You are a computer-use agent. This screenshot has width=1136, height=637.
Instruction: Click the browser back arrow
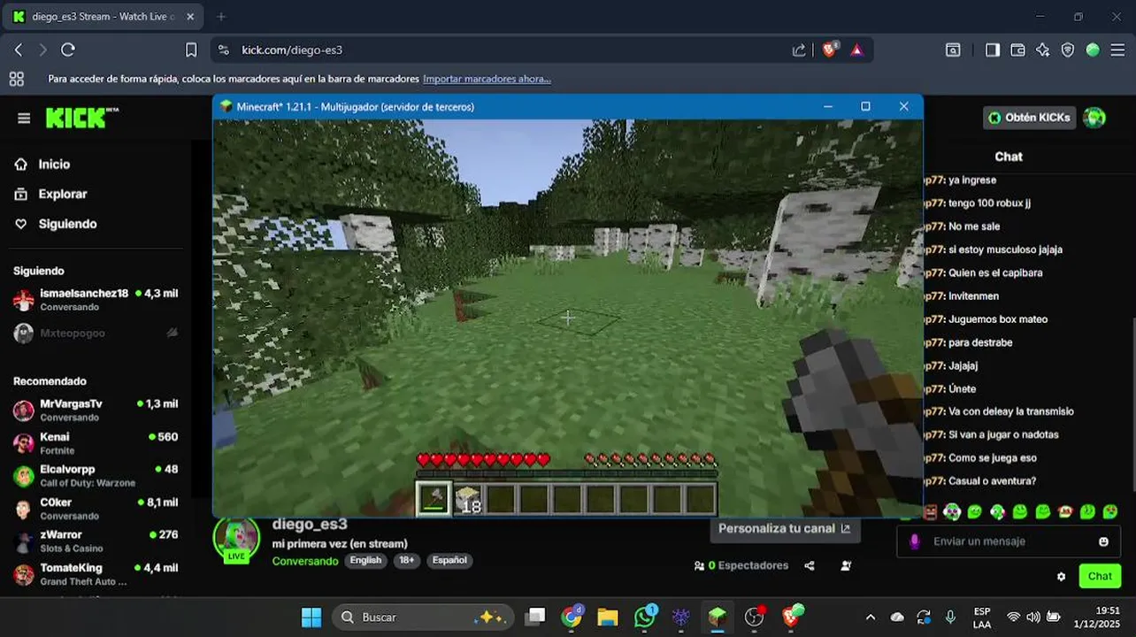19,50
